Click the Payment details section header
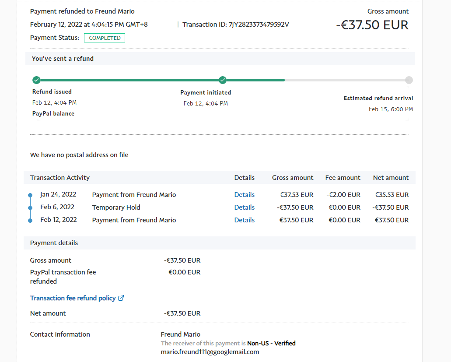Viewport: 451px width, 362px height. [x=54, y=243]
